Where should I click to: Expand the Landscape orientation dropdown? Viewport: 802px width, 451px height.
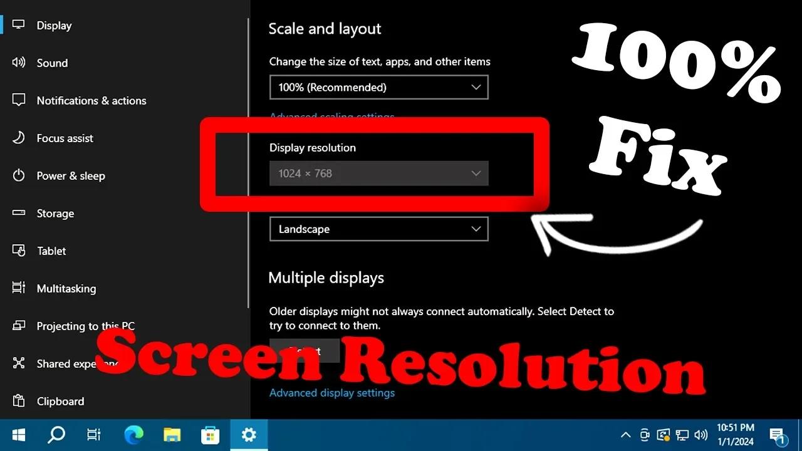[378, 229]
